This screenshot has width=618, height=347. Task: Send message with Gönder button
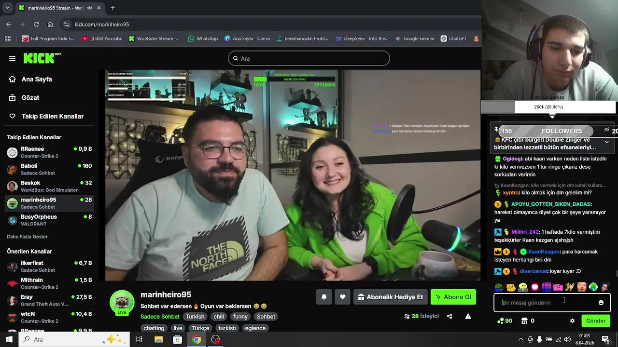[x=596, y=321]
